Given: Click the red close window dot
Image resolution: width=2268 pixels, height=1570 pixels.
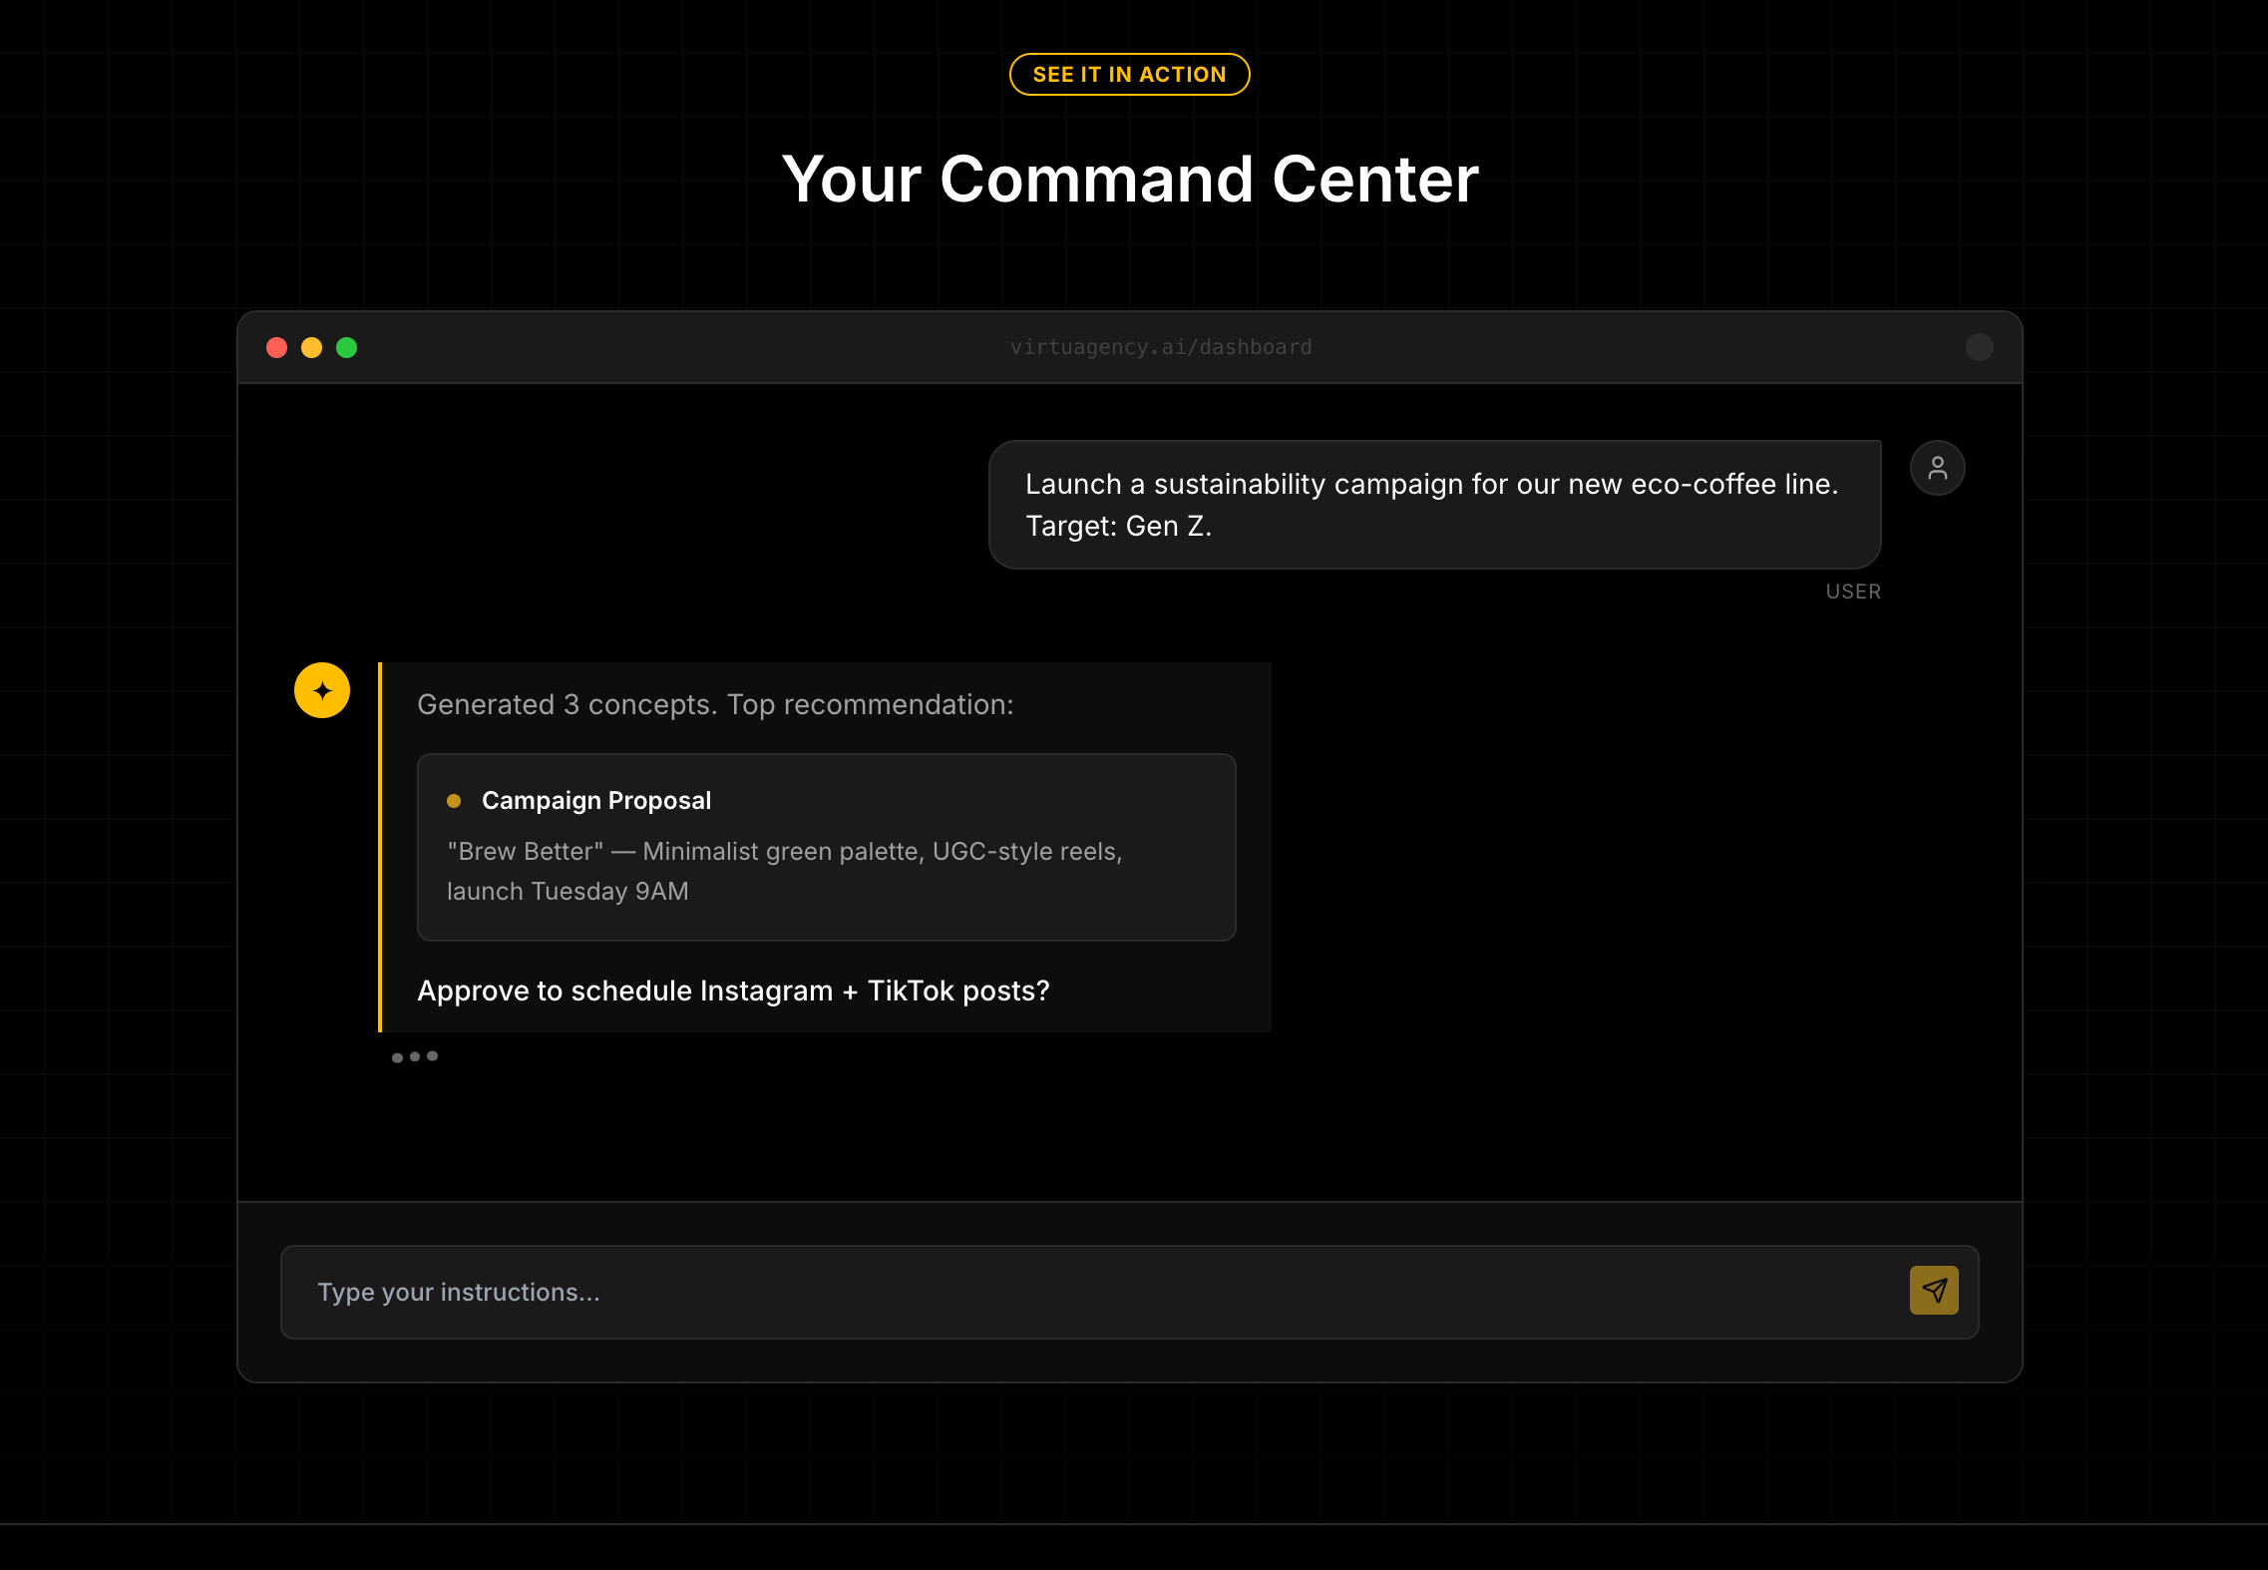Looking at the screenshot, I should pos(277,347).
